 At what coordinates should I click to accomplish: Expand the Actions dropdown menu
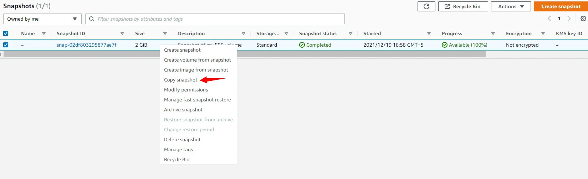(x=511, y=6)
